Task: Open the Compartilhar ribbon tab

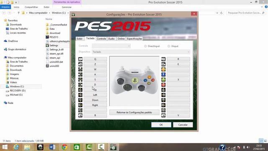Action: pyautogui.click(x=31, y=7)
